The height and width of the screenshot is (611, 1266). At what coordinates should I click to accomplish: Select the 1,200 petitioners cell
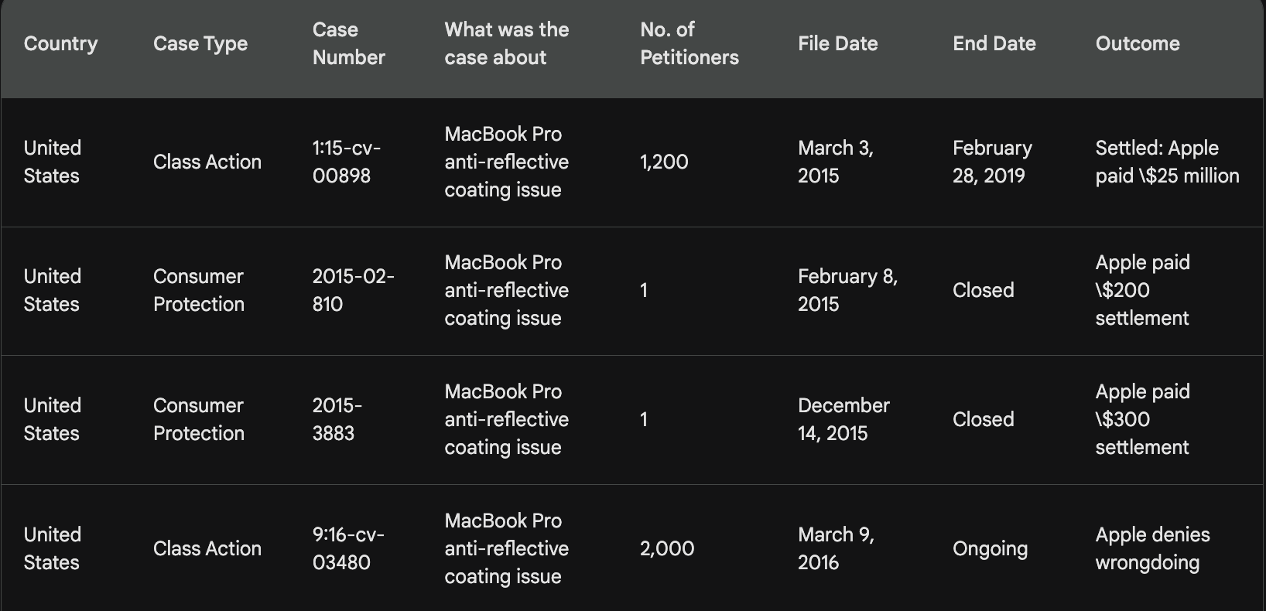(664, 162)
